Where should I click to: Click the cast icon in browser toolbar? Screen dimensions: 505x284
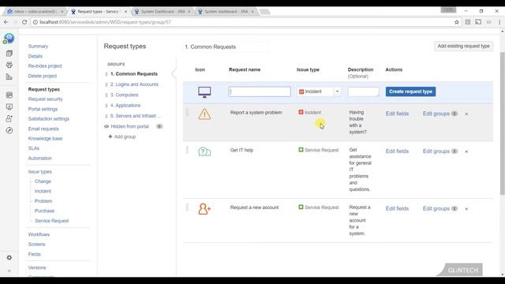[478, 22]
